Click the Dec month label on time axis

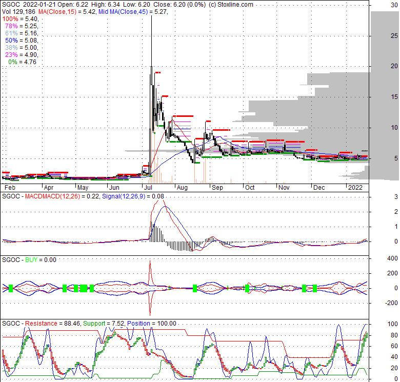click(x=319, y=188)
